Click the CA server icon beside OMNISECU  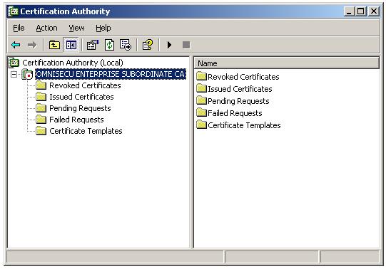tap(27, 74)
